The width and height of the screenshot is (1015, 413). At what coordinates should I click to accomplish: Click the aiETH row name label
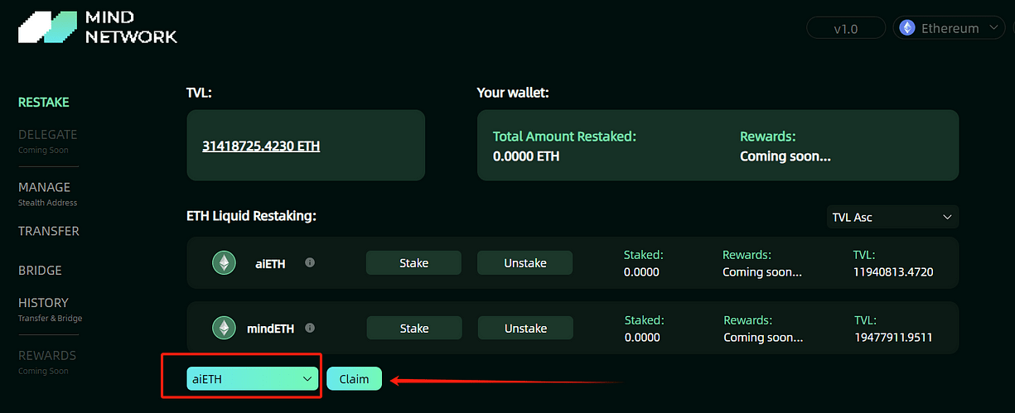pyautogui.click(x=270, y=263)
